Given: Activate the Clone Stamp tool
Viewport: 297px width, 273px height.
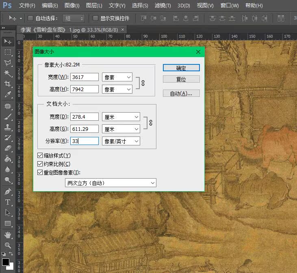Looking at the screenshot, I should click(x=7, y=127).
